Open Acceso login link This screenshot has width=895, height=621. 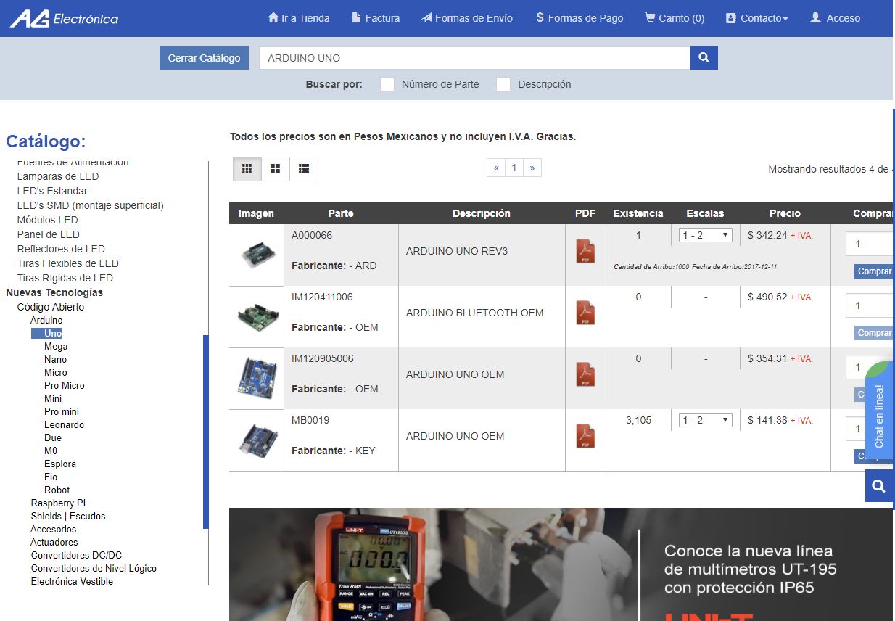point(835,18)
